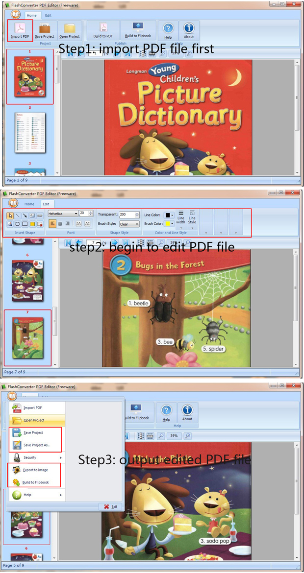Image resolution: width=304 pixels, height=573 pixels.
Task: Pick the Ellipse tool in Insert Shape
Action: coord(18,224)
